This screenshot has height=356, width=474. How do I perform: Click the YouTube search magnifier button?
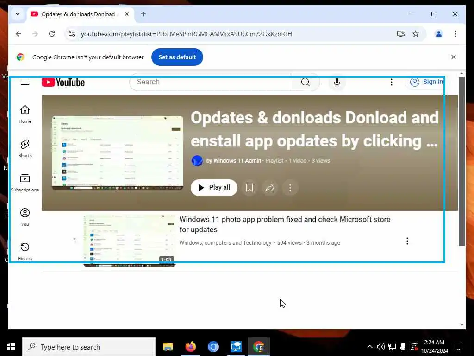306,82
